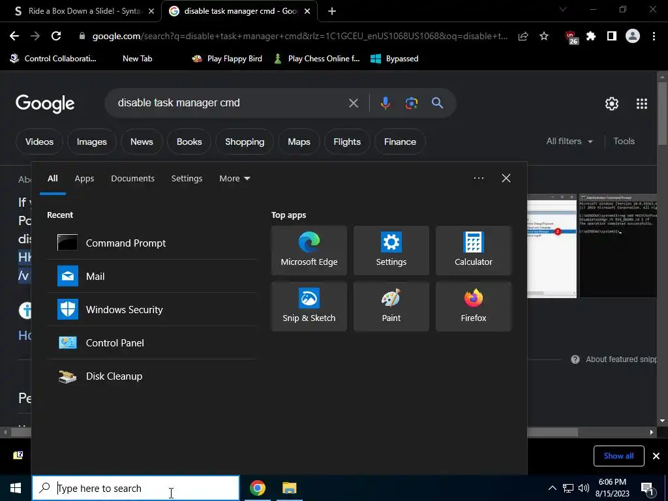
Task: Click the Google search magnifier button
Action: click(x=437, y=102)
